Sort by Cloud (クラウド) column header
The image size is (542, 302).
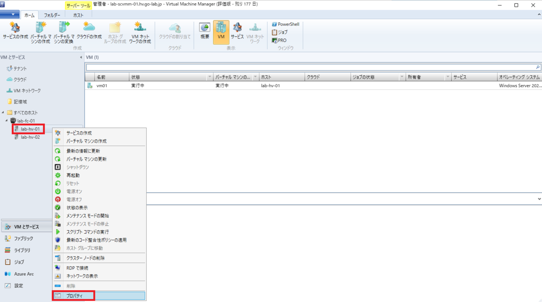(327, 77)
